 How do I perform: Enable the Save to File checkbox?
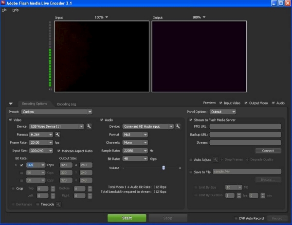pyautogui.click(x=190, y=171)
